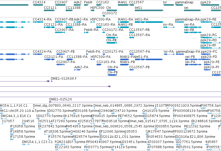Select the IP16958.5prime EST
Image resolution: width=221 pixels, height=151 pixels.
tap(12, 129)
